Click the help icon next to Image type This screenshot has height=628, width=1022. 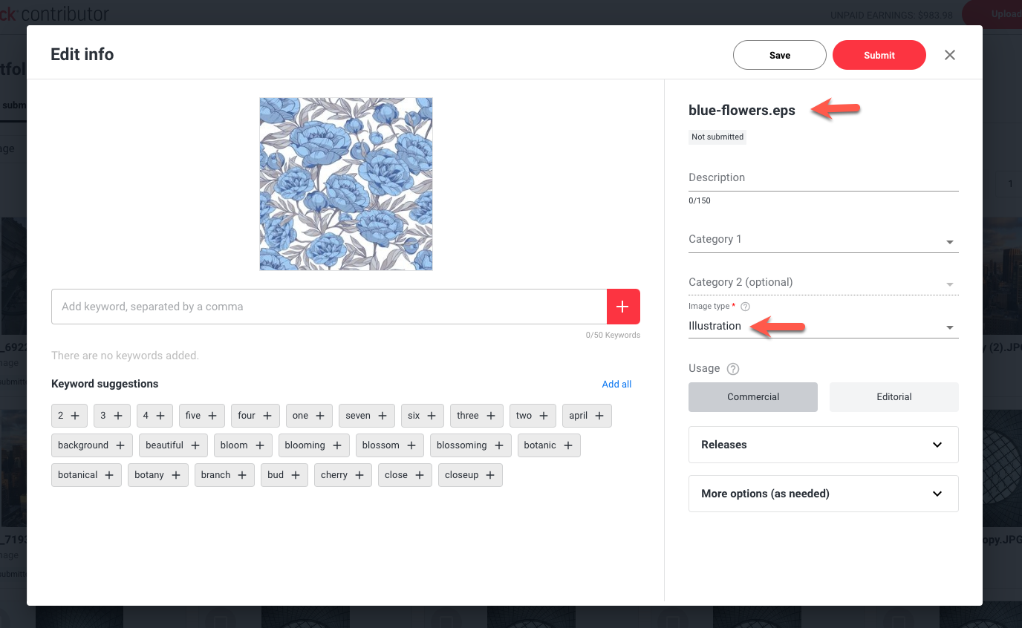click(746, 307)
